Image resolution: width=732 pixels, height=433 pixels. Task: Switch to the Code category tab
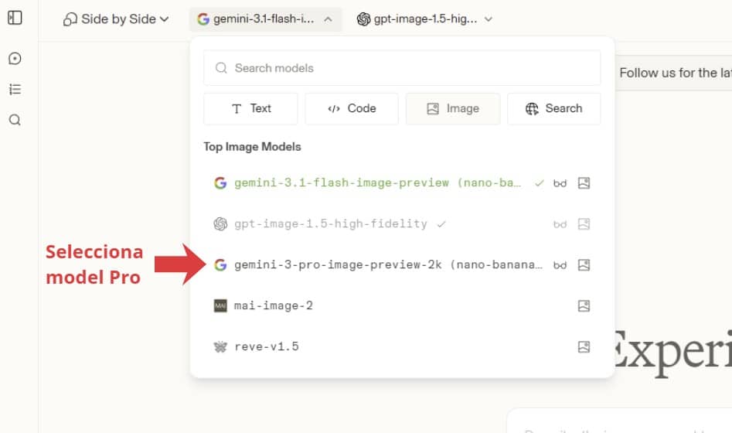pos(352,108)
